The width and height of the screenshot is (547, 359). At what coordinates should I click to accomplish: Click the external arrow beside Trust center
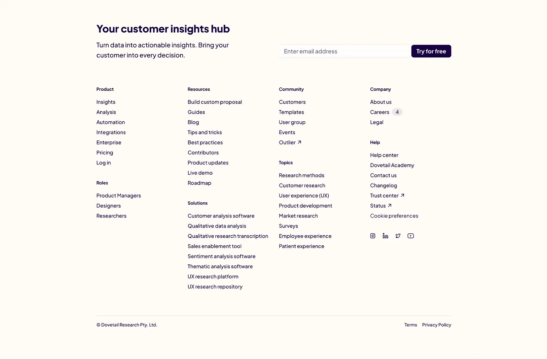pos(402,195)
